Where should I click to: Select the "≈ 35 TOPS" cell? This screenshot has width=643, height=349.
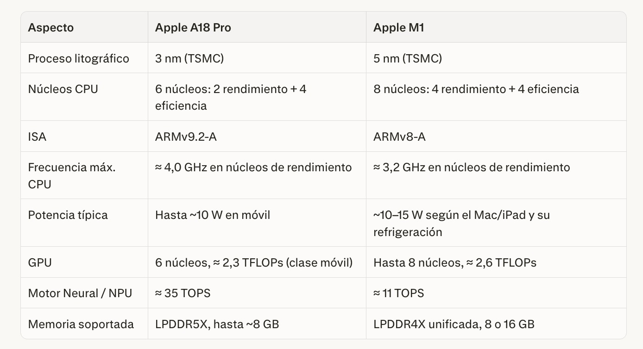pos(183,293)
